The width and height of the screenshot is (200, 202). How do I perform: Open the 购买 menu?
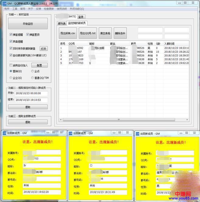click(7, 9)
